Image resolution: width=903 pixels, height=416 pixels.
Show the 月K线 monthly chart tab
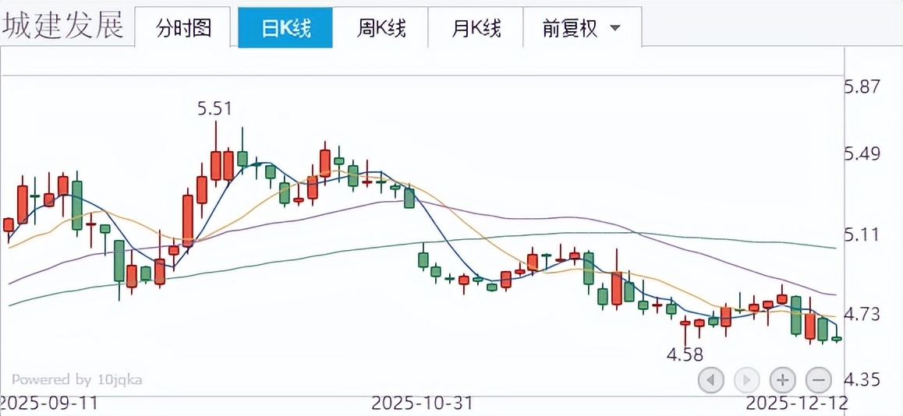point(476,29)
